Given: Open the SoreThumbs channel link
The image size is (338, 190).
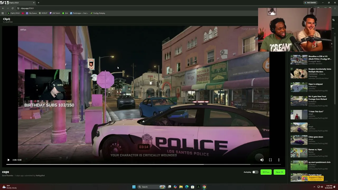Looking at the screenshot, I should (x=7, y=175).
